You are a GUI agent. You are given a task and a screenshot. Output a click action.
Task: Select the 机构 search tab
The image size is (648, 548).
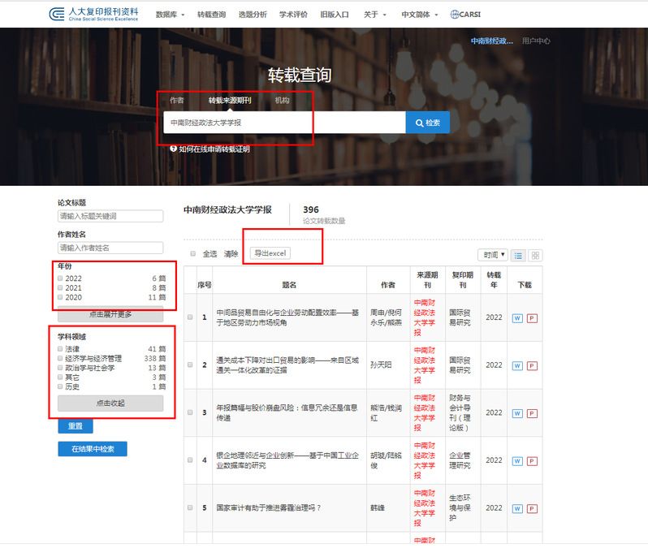[282, 101]
